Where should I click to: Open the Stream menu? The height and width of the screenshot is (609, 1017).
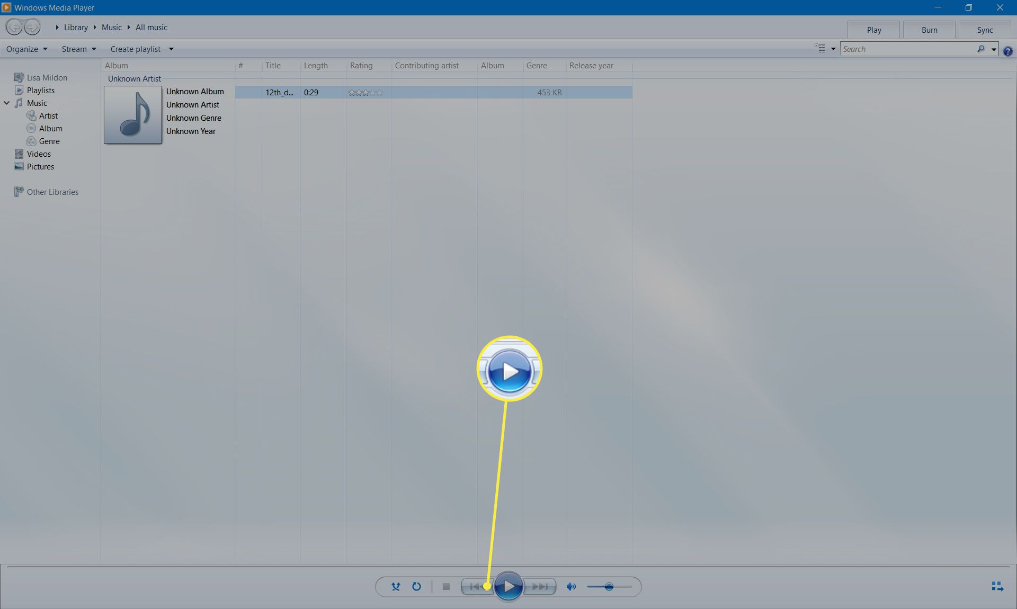(79, 49)
